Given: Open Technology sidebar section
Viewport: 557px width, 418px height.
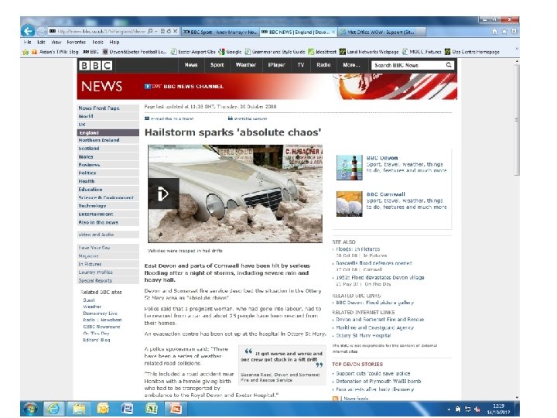Looking at the screenshot, I should click(108, 206).
